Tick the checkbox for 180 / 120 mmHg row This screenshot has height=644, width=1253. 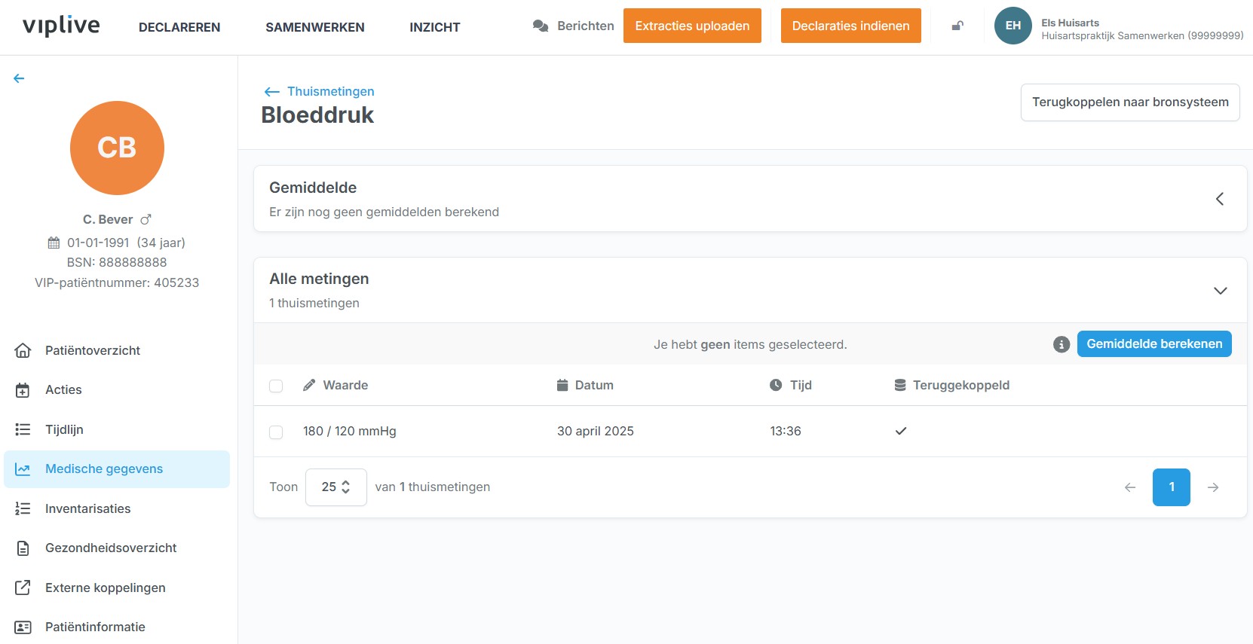point(276,432)
